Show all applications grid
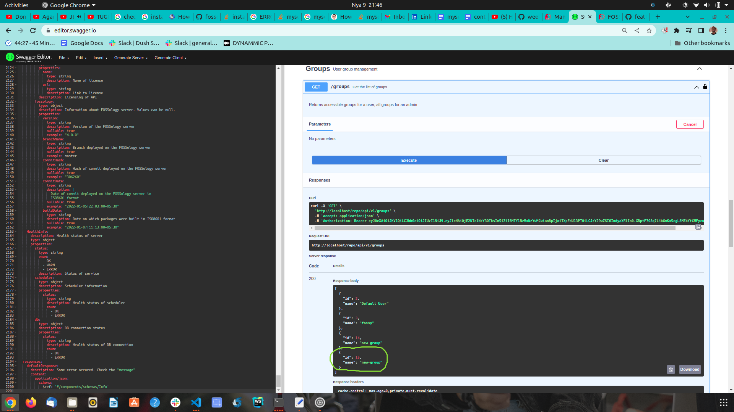This screenshot has height=412, width=734. pyautogui.click(x=723, y=402)
